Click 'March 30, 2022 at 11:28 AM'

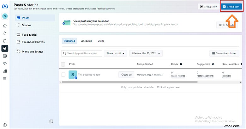150,75
